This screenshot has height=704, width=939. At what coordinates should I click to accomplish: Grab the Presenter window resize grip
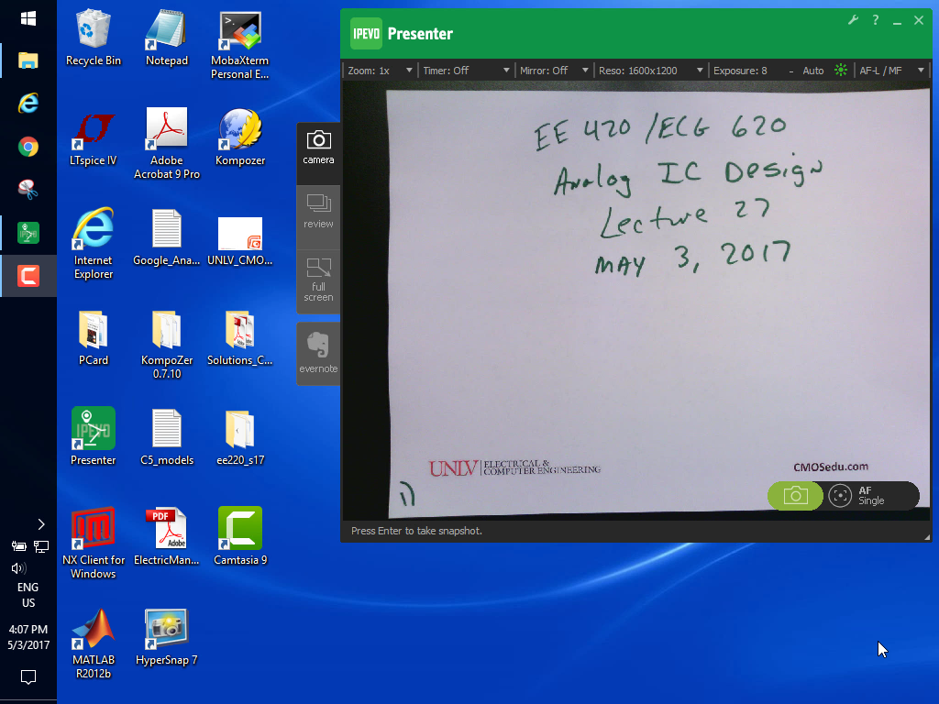(x=926, y=537)
